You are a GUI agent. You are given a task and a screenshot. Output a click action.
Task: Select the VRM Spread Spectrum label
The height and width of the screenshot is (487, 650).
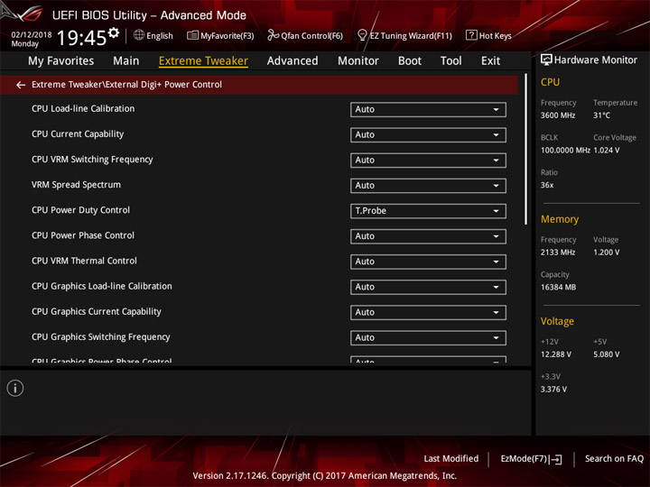76,185
